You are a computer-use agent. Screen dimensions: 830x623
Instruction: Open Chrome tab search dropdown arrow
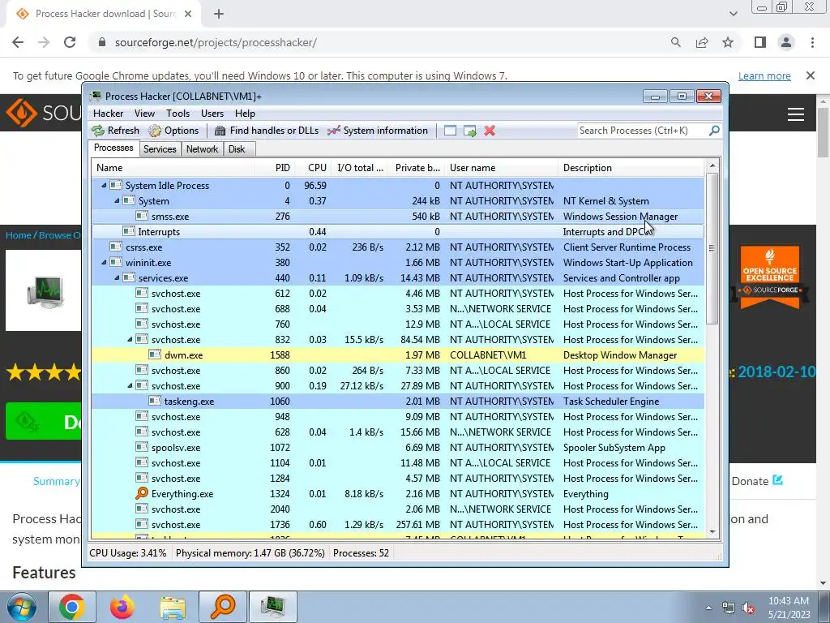tap(733, 14)
